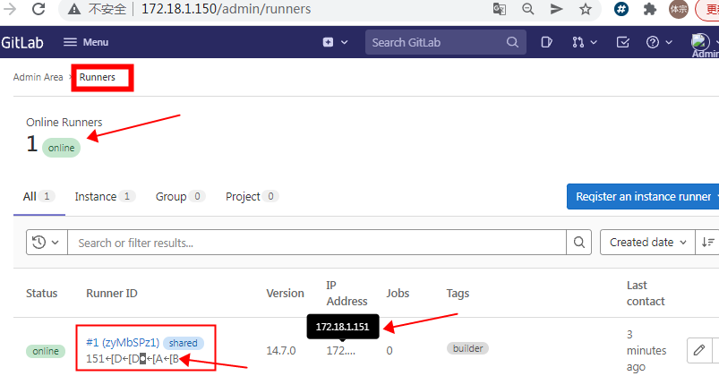Image resolution: width=719 pixels, height=376 pixels.
Task: Open the GitLab Menu hamburger
Action: 86,42
